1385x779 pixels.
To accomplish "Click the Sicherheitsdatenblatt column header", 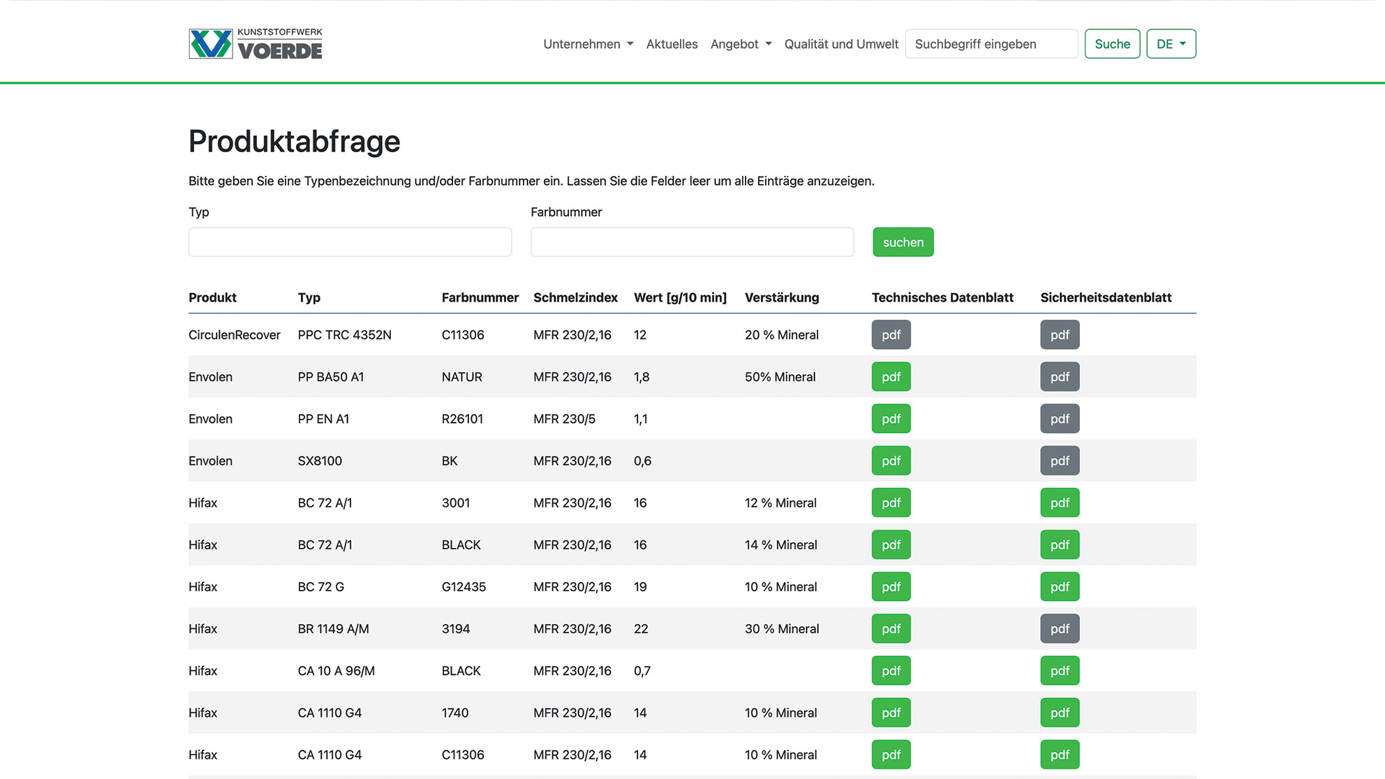I will click(x=1106, y=297).
